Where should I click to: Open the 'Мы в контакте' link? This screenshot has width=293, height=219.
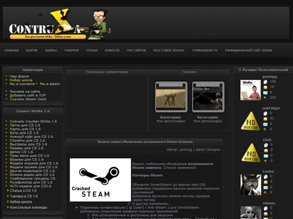tap(22, 84)
